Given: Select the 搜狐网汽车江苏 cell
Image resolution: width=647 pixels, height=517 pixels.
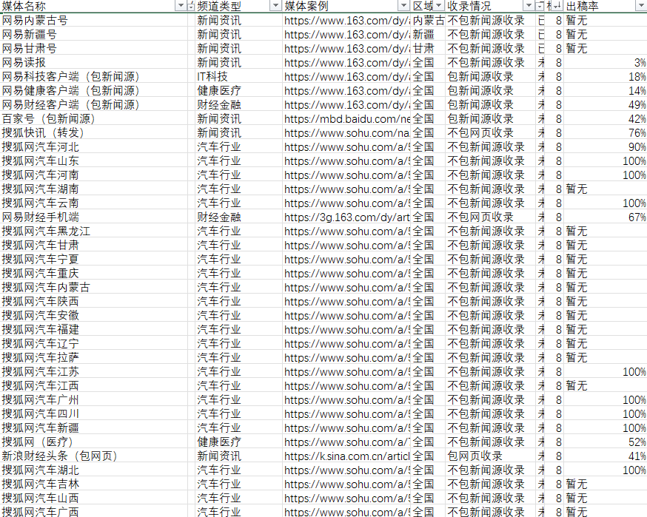Looking at the screenshot, I should 94,371.
